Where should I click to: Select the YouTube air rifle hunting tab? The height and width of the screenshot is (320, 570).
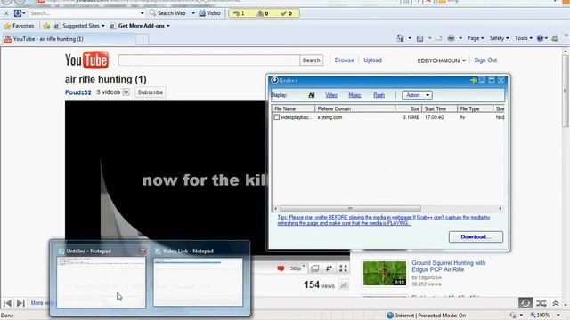[x=69, y=39]
